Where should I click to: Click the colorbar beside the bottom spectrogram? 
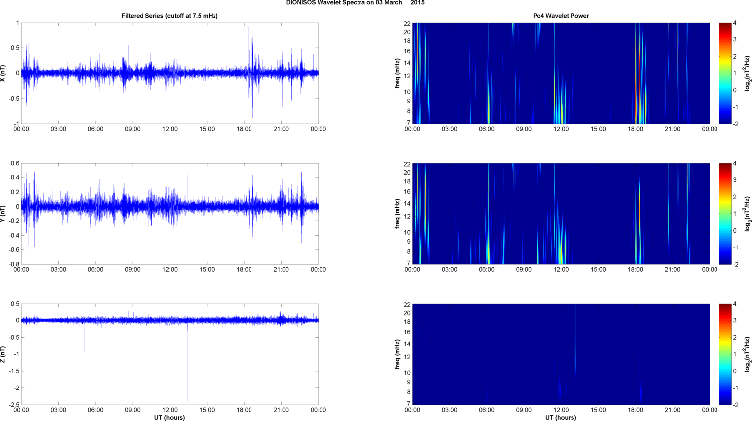[725, 354]
